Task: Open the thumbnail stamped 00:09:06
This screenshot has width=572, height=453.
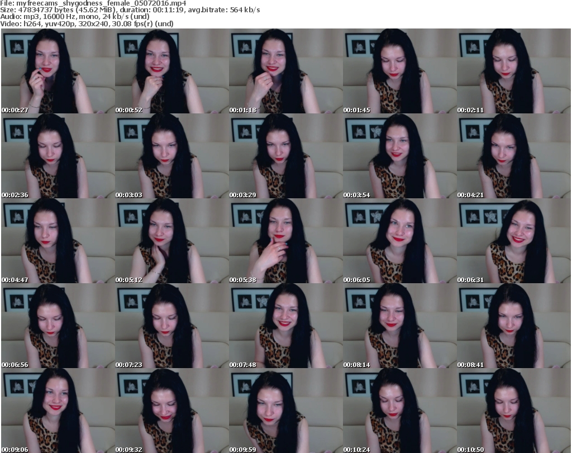Action: pos(58,411)
